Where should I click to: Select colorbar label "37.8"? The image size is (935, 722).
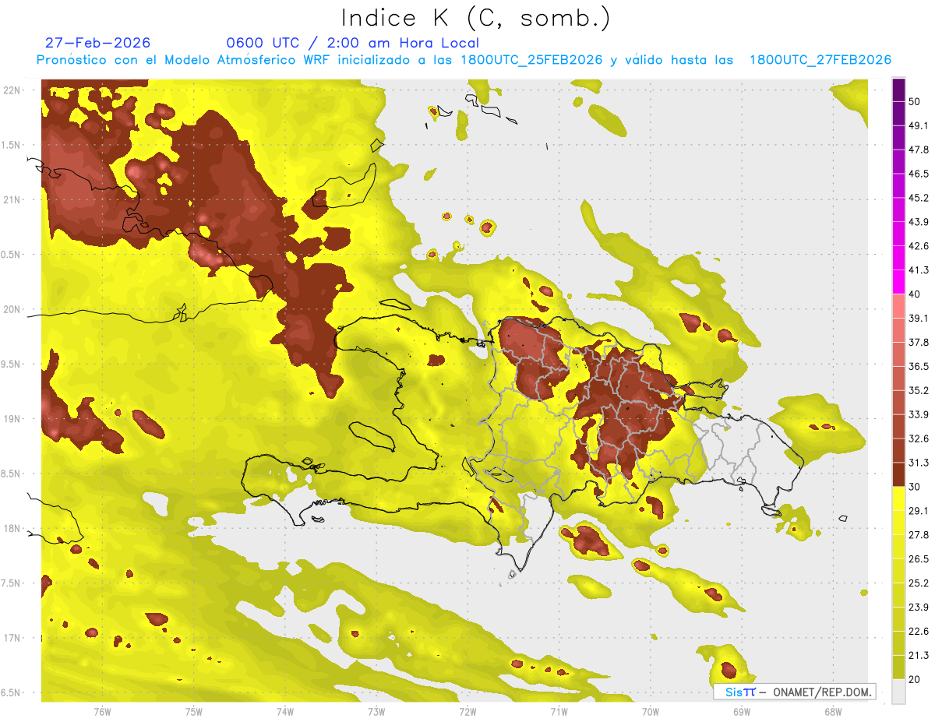(919, 342)
